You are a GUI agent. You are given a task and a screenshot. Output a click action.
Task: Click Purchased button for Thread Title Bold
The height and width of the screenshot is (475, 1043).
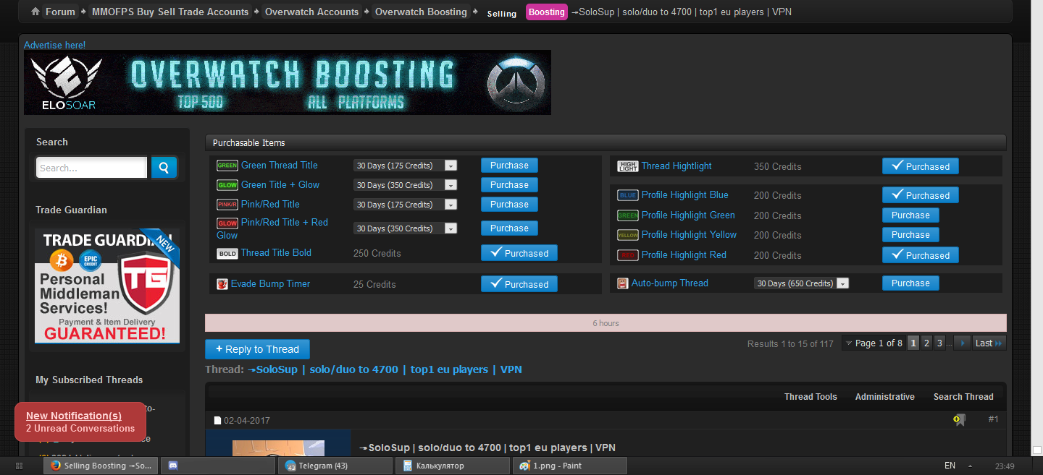click(519, 253)
